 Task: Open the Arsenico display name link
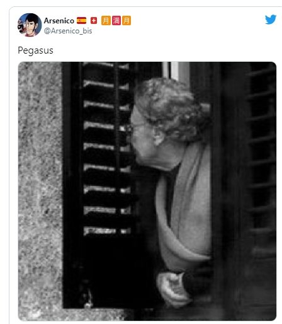pos(59,21)
